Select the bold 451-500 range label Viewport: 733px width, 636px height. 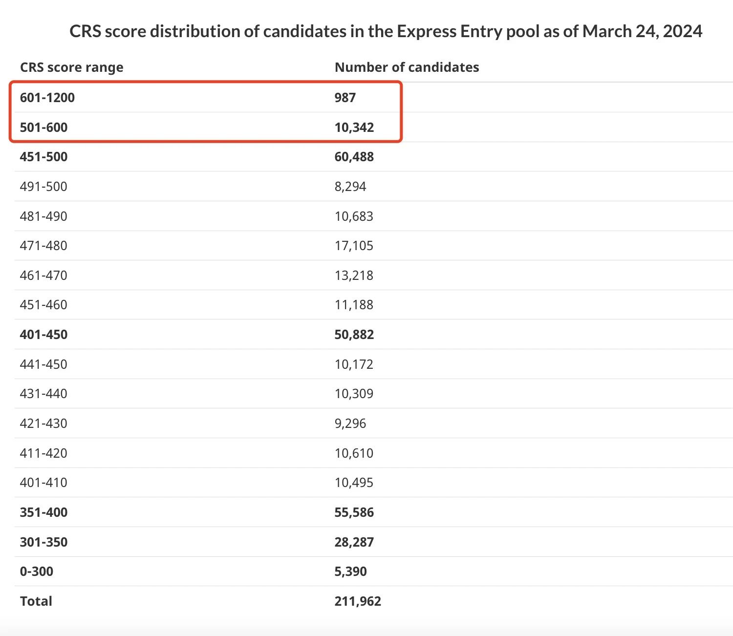[43, 157]
